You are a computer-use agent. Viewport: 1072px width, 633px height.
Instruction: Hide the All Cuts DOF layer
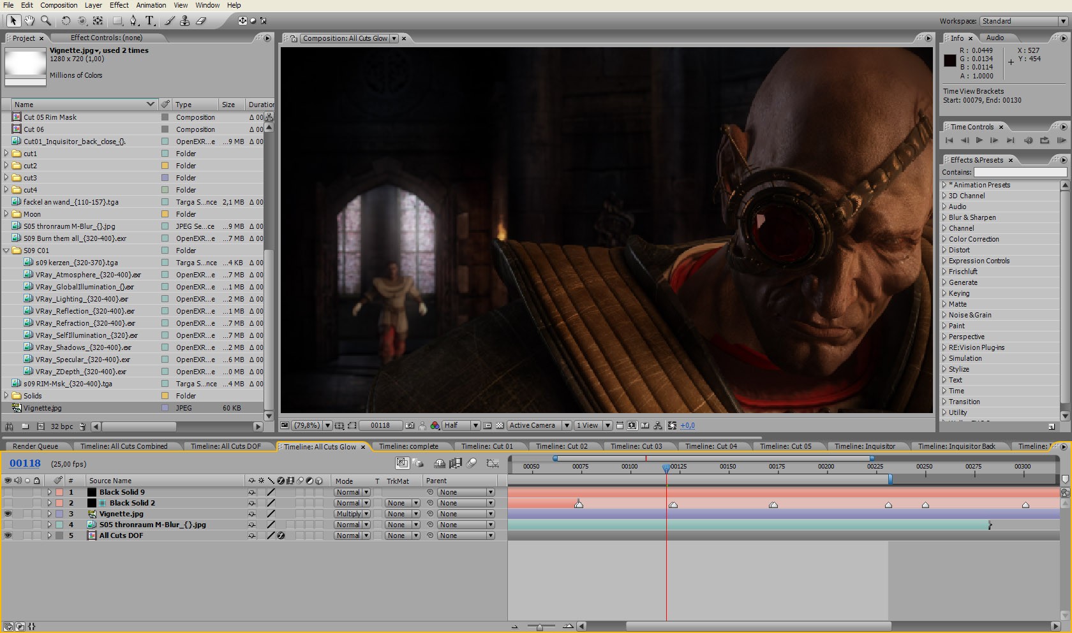[x=8, y=535]
